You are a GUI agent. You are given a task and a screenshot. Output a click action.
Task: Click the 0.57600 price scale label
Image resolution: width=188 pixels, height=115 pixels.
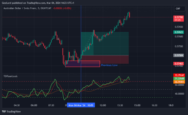179,37
